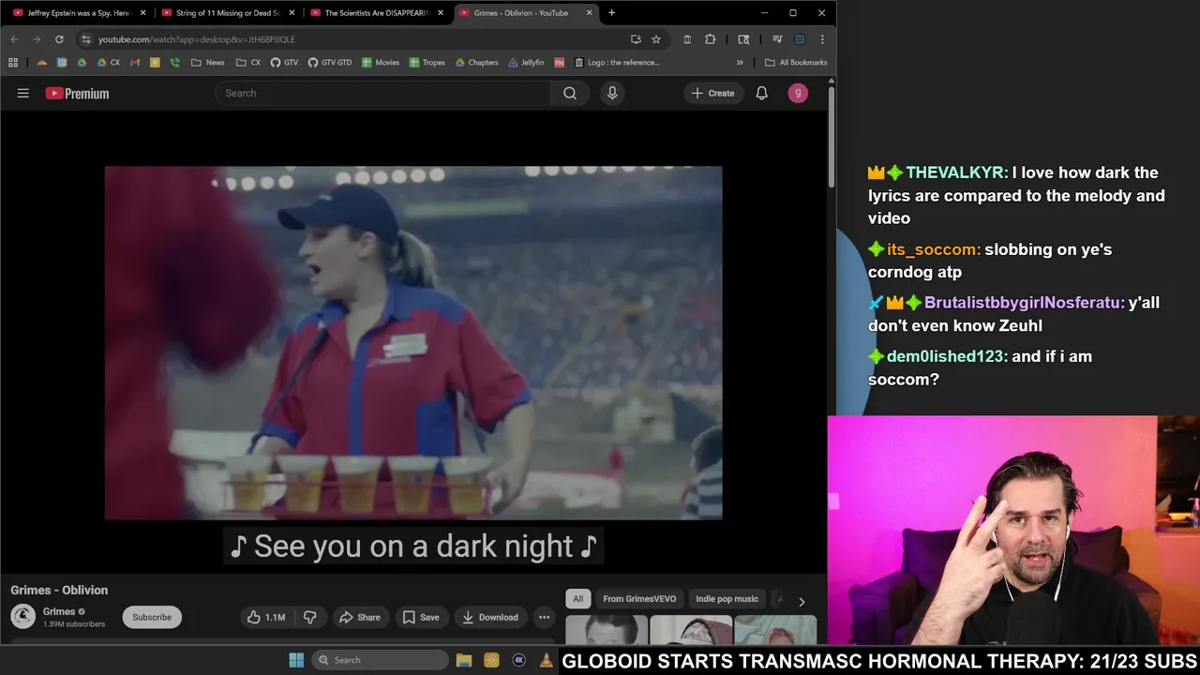Open the CX bookmarks folder
Screen dimensions: 1200x675
[248, 63]
